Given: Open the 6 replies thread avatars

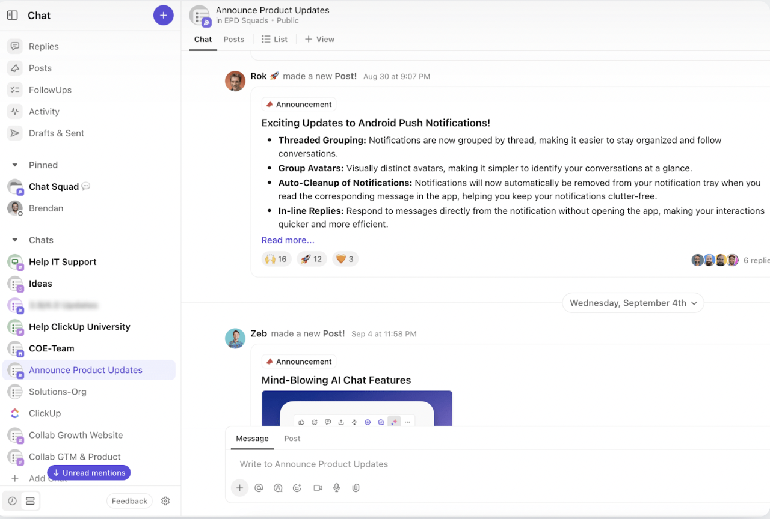Looking at the screenshot, I should [x=715, y=260].
